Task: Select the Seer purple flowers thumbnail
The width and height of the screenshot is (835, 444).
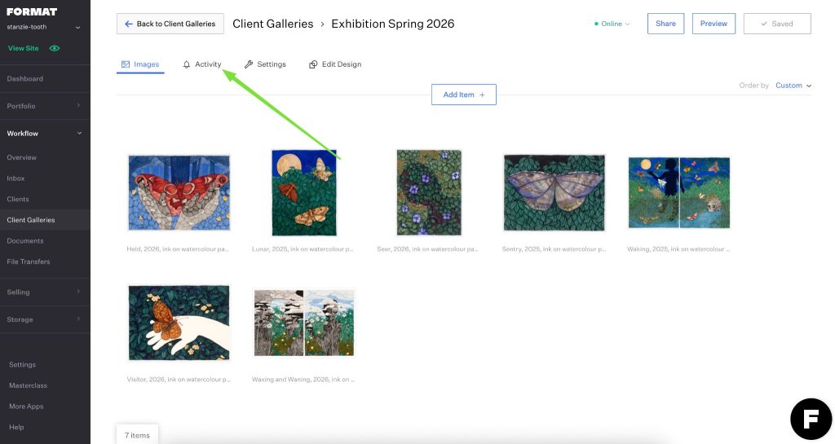Action: pos(429,192)
